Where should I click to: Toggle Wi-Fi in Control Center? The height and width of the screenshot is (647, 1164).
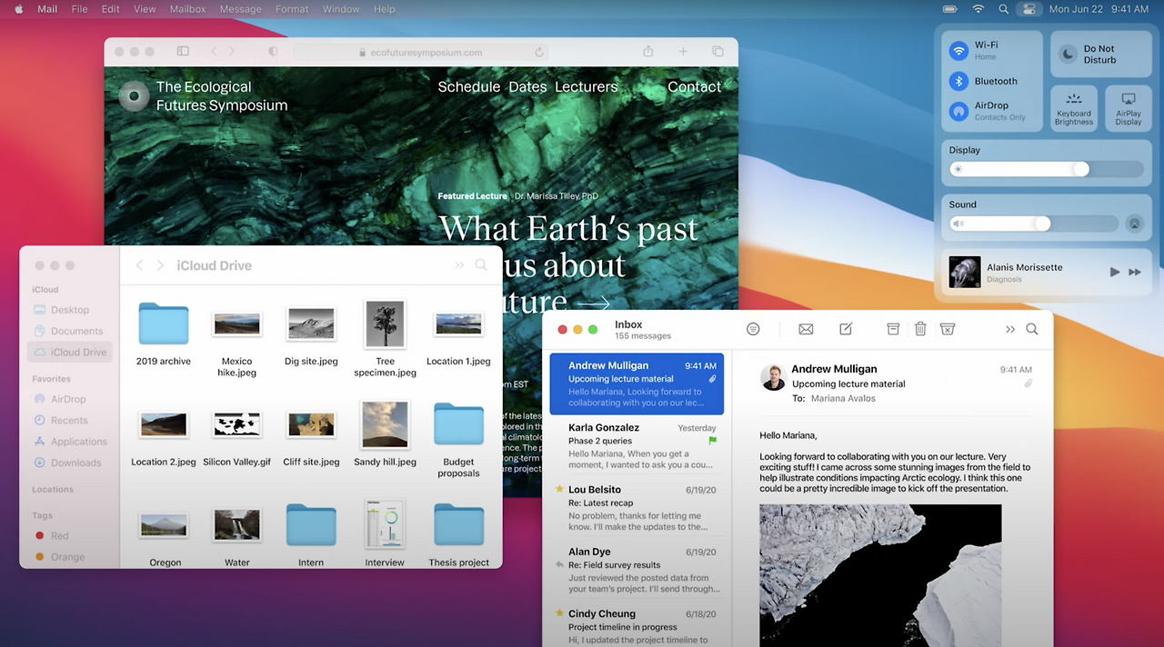click(958, 51)
